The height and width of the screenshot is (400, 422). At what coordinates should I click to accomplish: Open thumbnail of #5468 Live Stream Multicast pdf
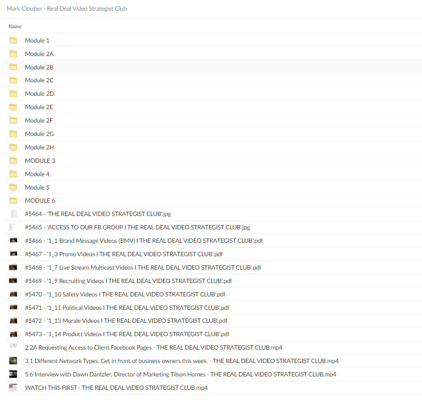13,267
